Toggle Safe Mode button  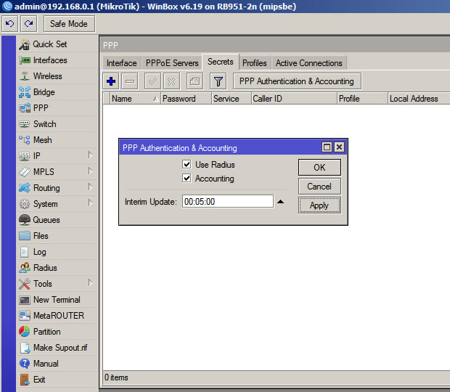click(68, 24)
